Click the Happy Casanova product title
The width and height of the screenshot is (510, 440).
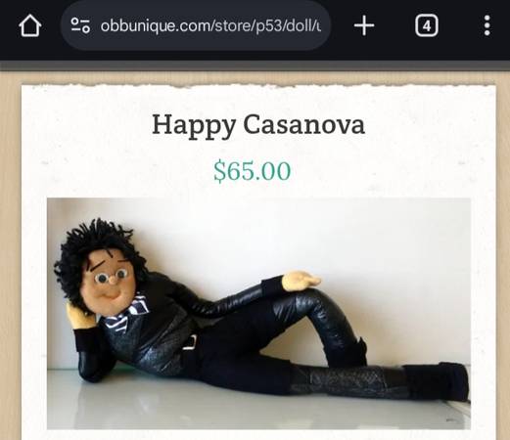(258, 125)
